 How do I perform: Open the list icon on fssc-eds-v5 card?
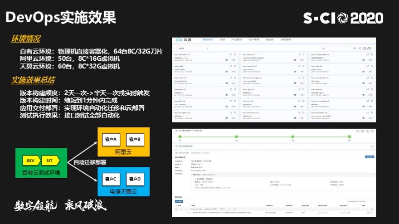pos(226,95)
